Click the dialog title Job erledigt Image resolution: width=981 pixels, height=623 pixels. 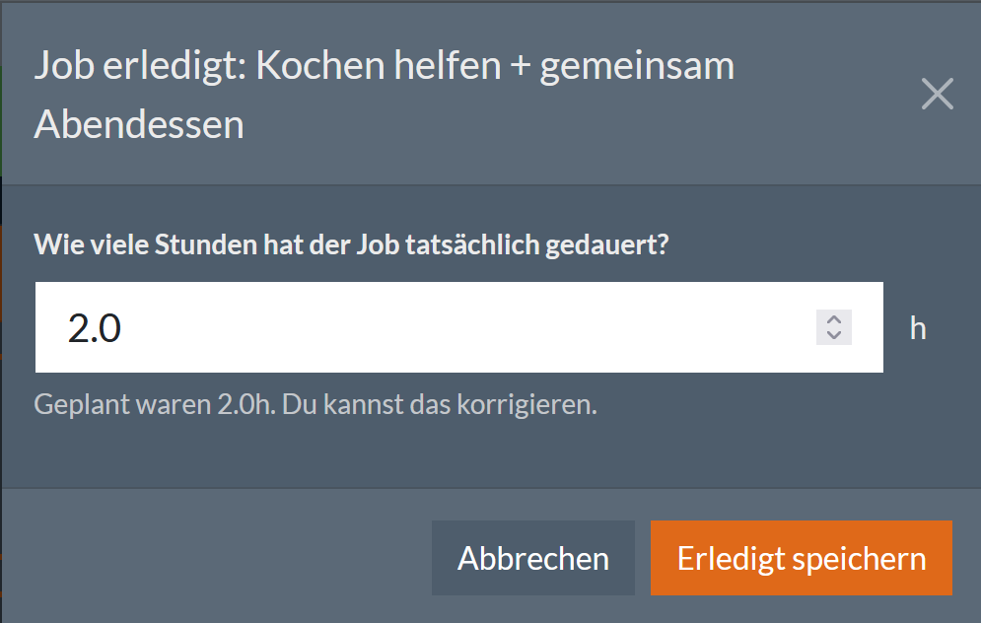click(x=385, y=94)
